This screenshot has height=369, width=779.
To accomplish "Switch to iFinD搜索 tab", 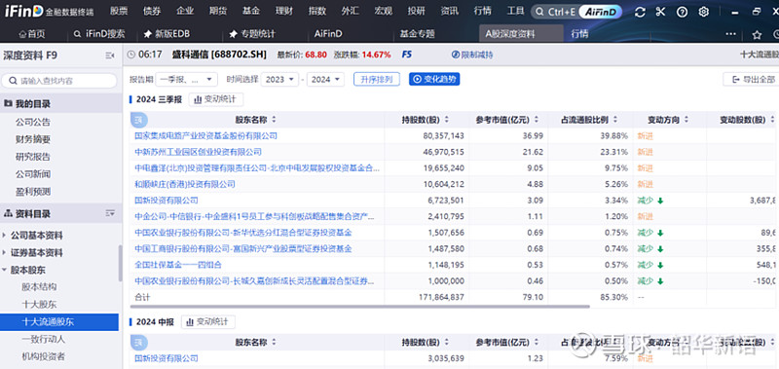I will click(x=99, y=34).
